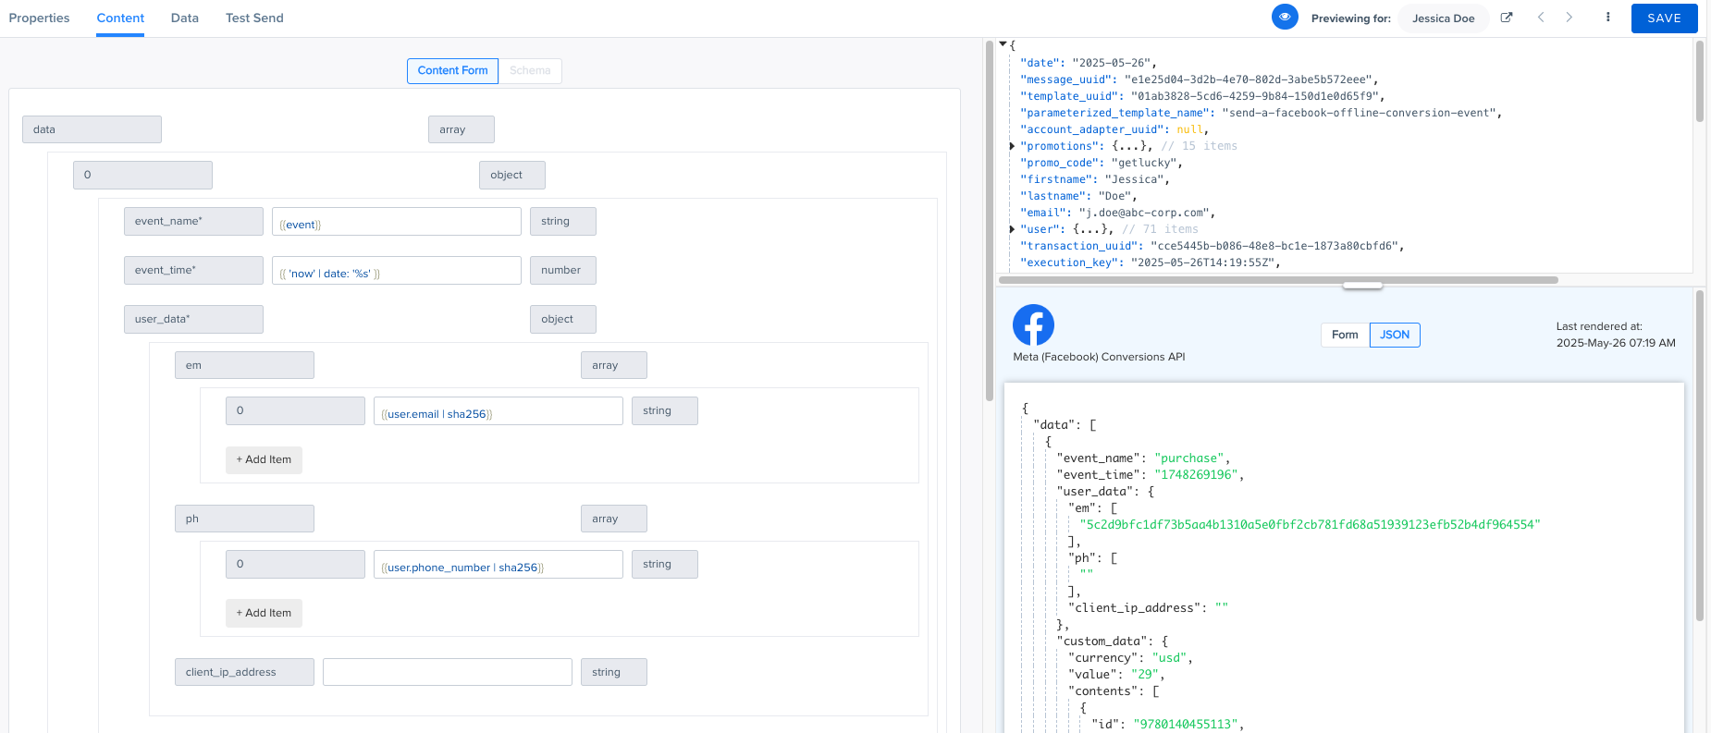Image resolution: width=1711 pixels, height=733 pixels.
Task: Go to next preview user arrow
Action: (x=1569, y=17)
